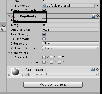The image size is (102, 94).
Task: Open the Default-Material gear settings menu
Action: [x=98, y=69]
